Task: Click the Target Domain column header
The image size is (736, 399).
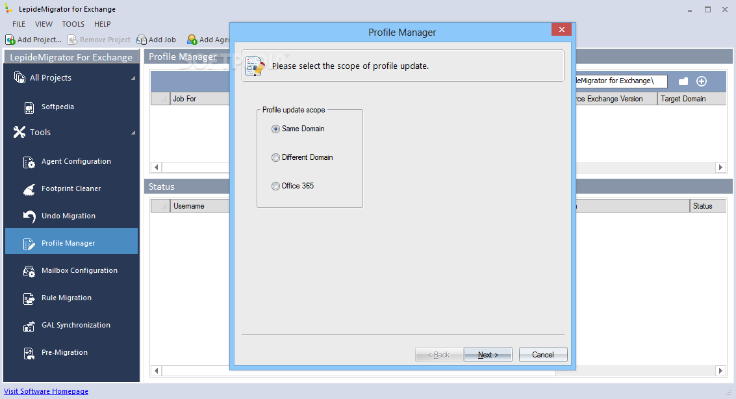Action: tap(691, 99)
